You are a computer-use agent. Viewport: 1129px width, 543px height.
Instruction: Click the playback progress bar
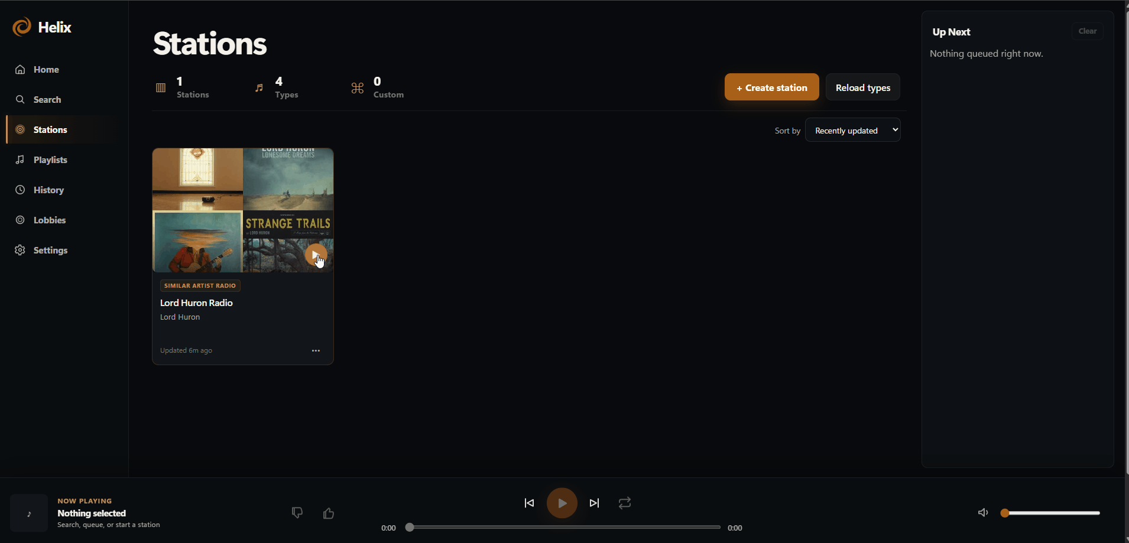pos(563,527)
